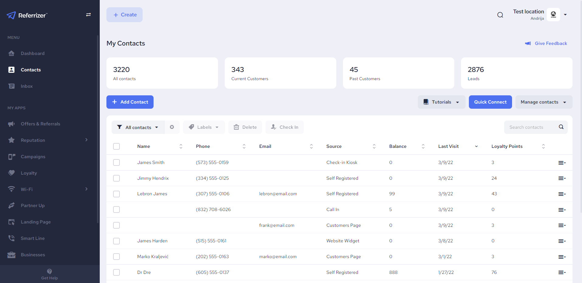Switch to the Dashboard from the sidebar
This screenshot has height=283, width=582.
click(x=33, y=53)
